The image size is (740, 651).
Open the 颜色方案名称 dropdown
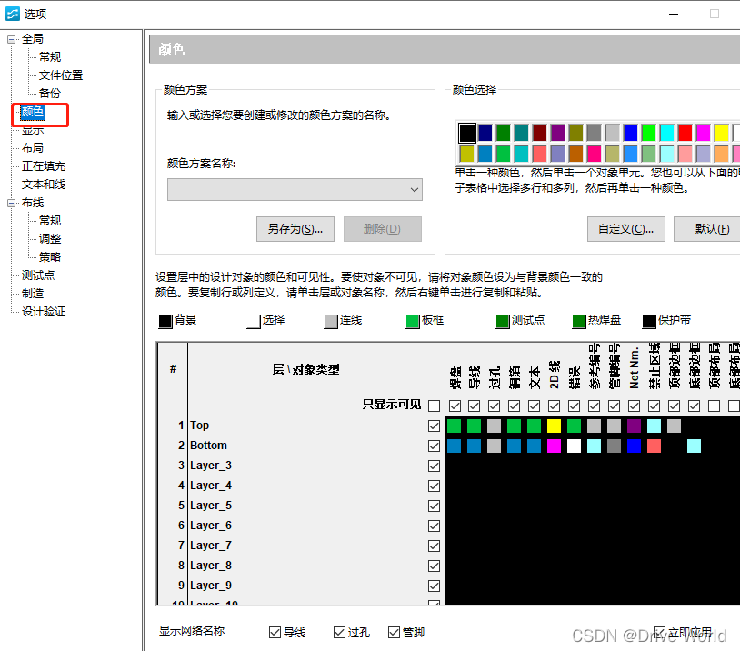tap(295, 190)
